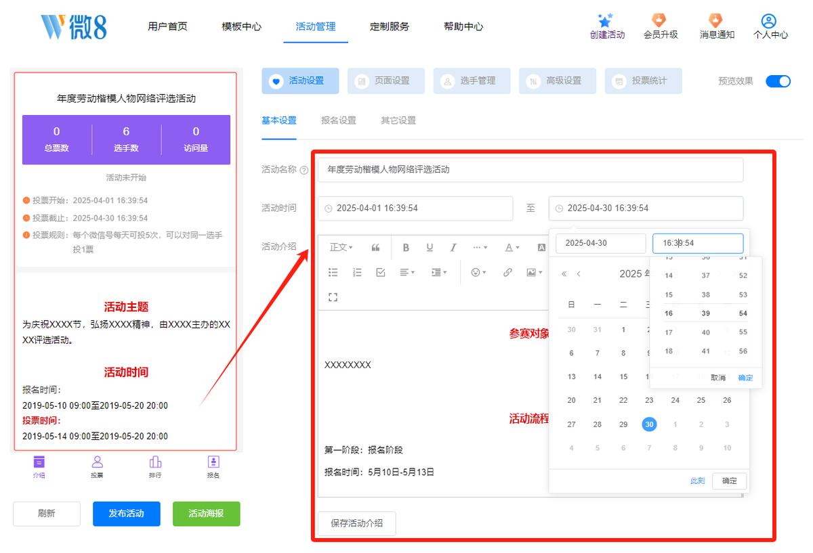Click the 微8 logo
This screenshot has height=553, width=813.
pyautogui.click(x=74, y=26)
